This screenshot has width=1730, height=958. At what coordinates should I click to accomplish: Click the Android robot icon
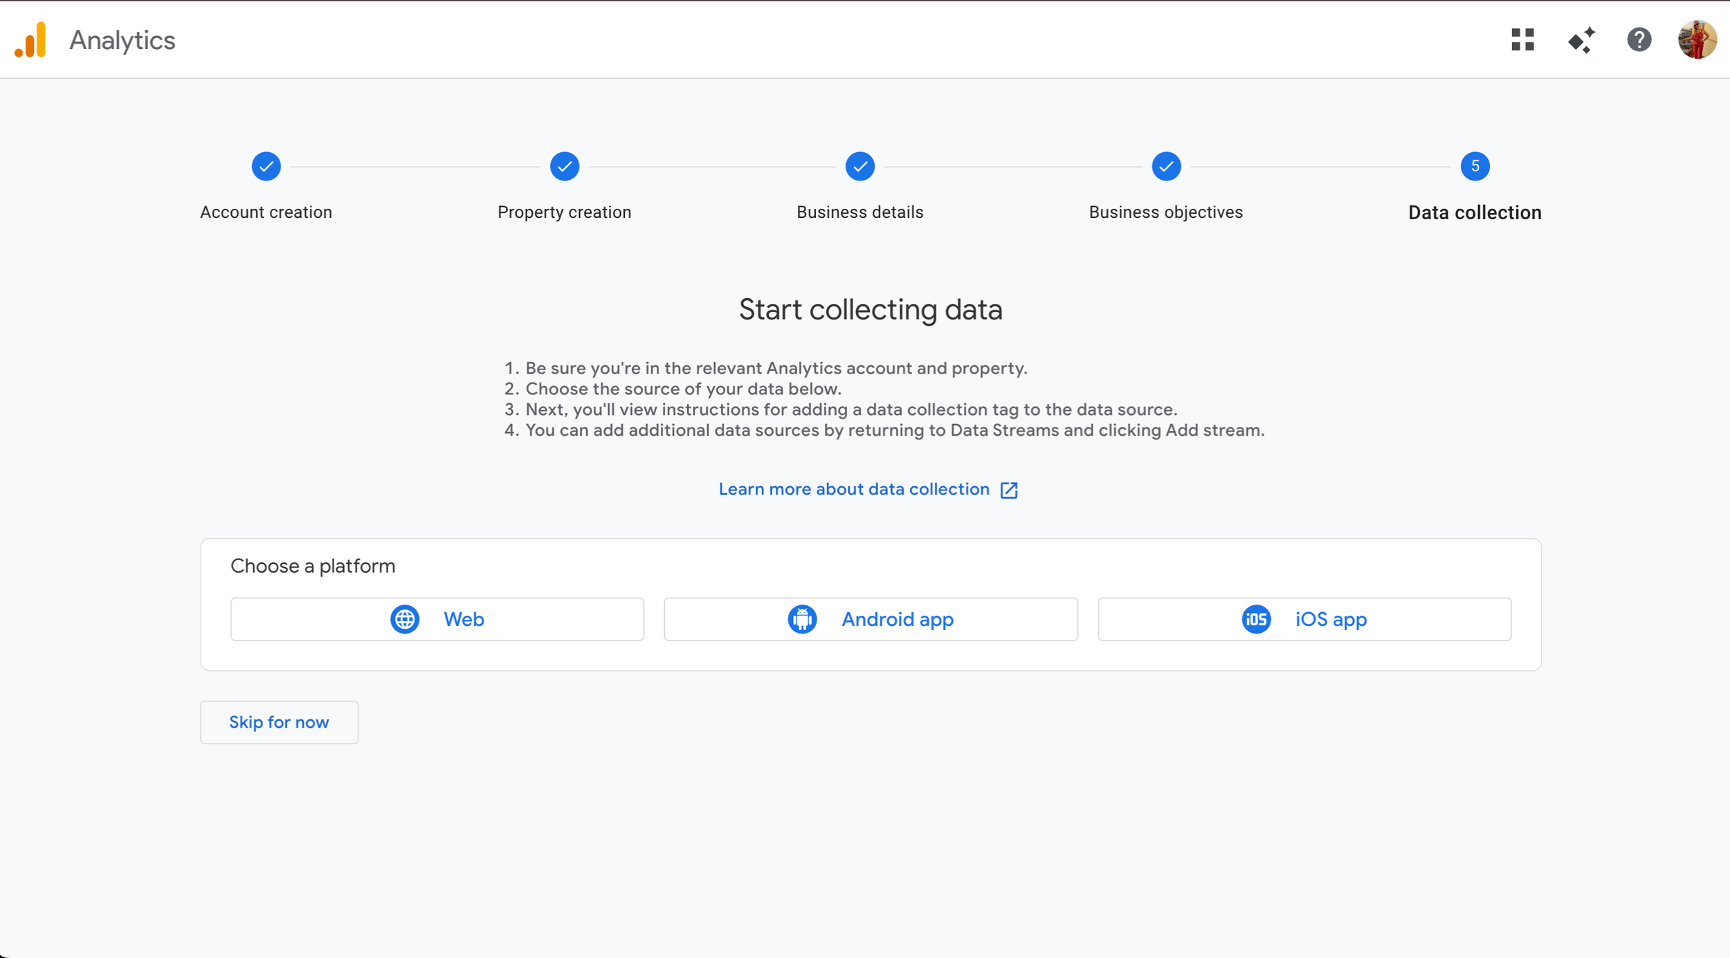pyautogui.click(x=802, y=619)
